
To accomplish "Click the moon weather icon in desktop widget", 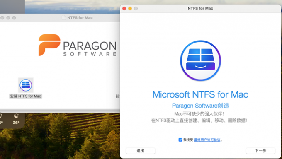I will [x=16, y=116].
